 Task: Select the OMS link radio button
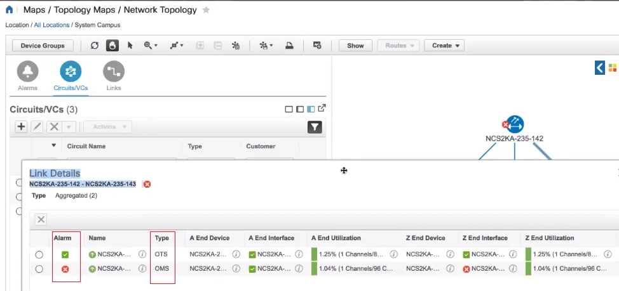point(39,269)
